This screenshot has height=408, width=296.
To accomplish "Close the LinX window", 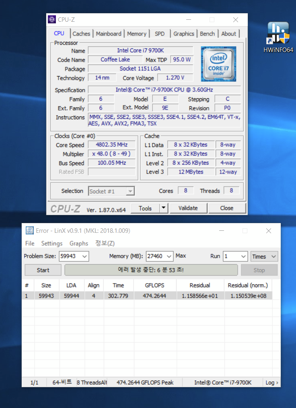I will coord(269,230).
